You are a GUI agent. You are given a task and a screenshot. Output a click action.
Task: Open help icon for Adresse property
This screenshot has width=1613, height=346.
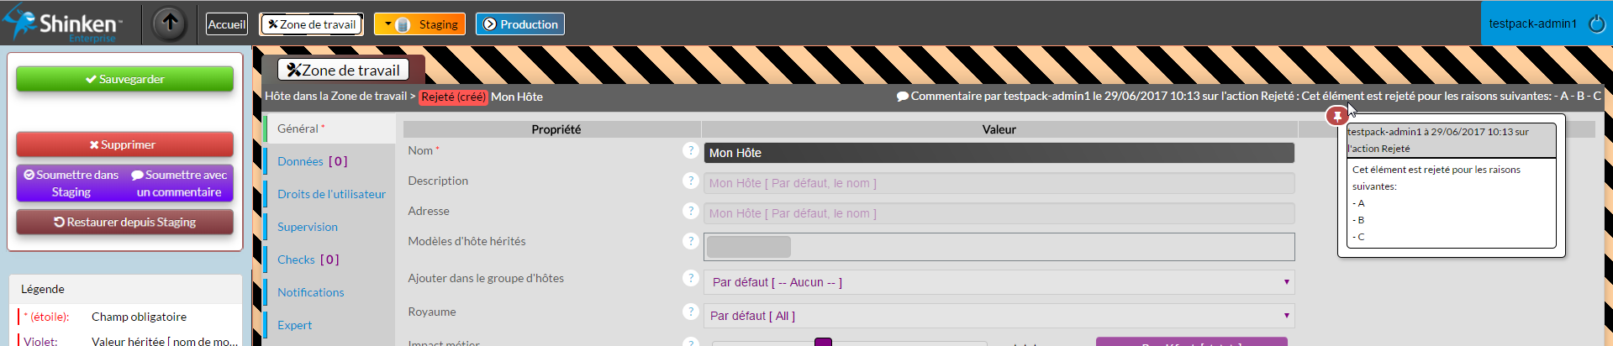[691, 211]
